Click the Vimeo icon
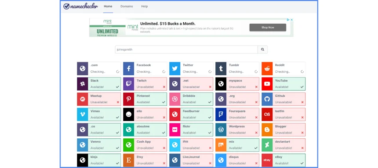This screenshot has height=168, width=378. 83,115
